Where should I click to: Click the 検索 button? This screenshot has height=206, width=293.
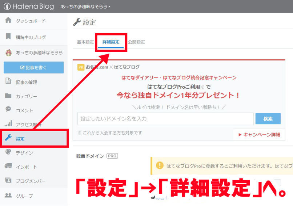pos(268,118)
